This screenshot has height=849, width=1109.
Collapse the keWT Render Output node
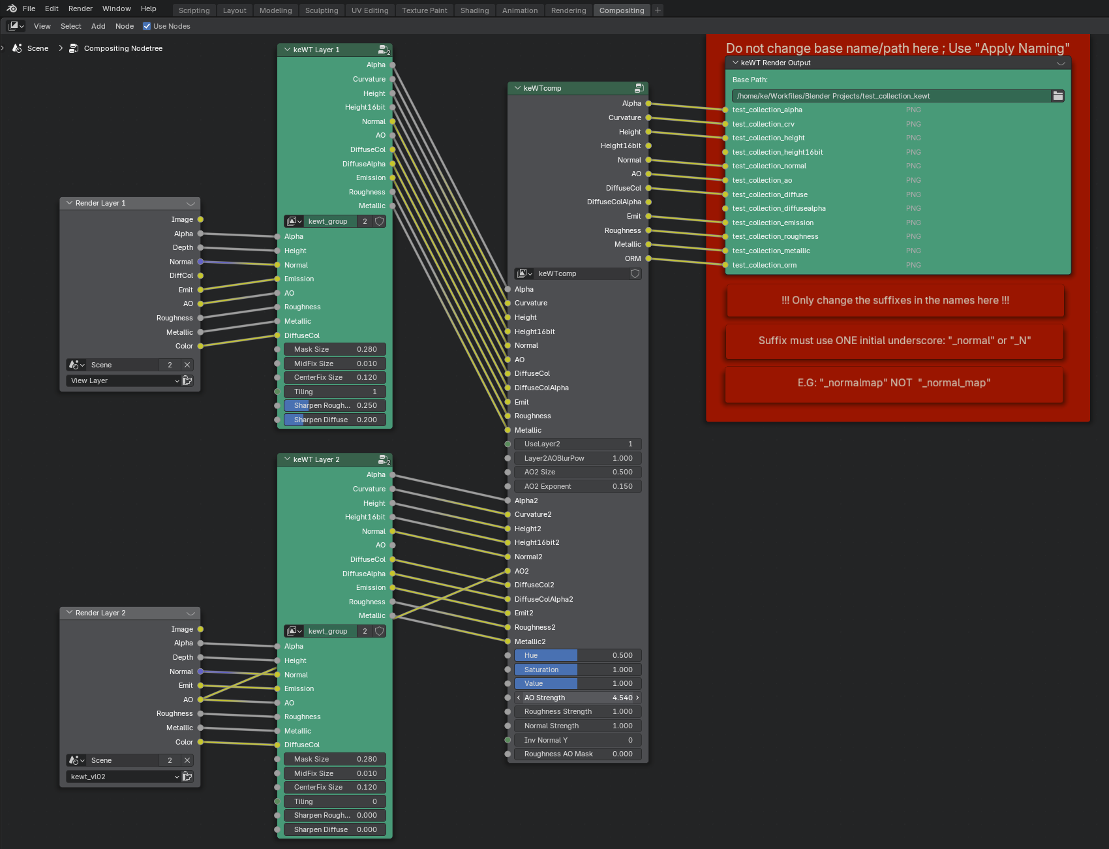736,63
